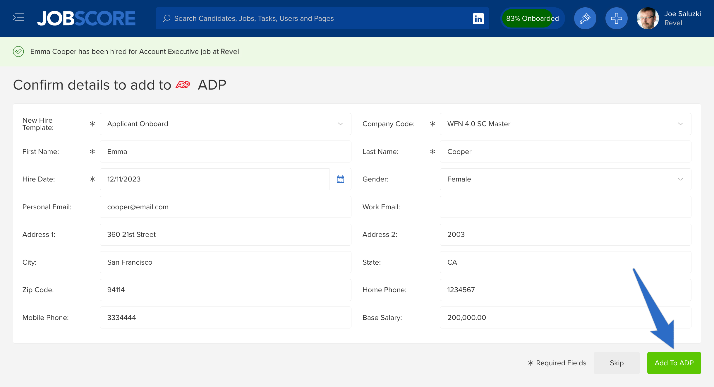Click the LinkedIn icon in search bar
This screenshot has width=714, height=387.
pyautogui.click(x=478, y=18)
